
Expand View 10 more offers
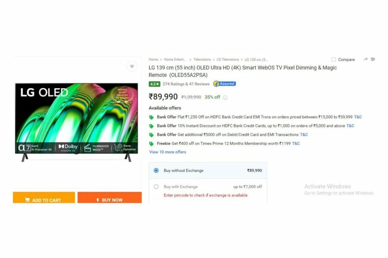tap(167, 152)
